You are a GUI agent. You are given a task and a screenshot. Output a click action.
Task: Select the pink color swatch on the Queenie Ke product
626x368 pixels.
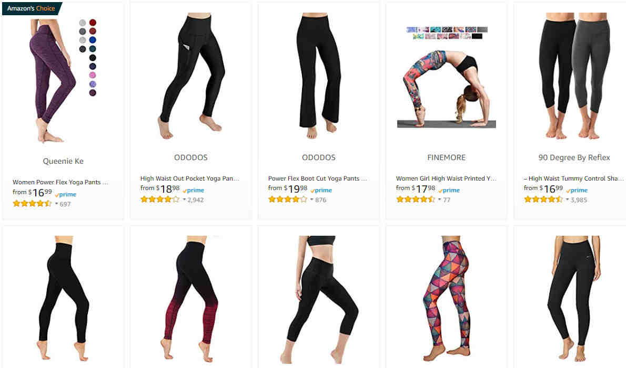[93, 75]
